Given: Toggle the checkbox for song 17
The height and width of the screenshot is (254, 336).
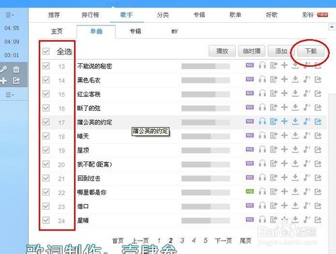Looking at the screenshot, I should coord(46,122).
